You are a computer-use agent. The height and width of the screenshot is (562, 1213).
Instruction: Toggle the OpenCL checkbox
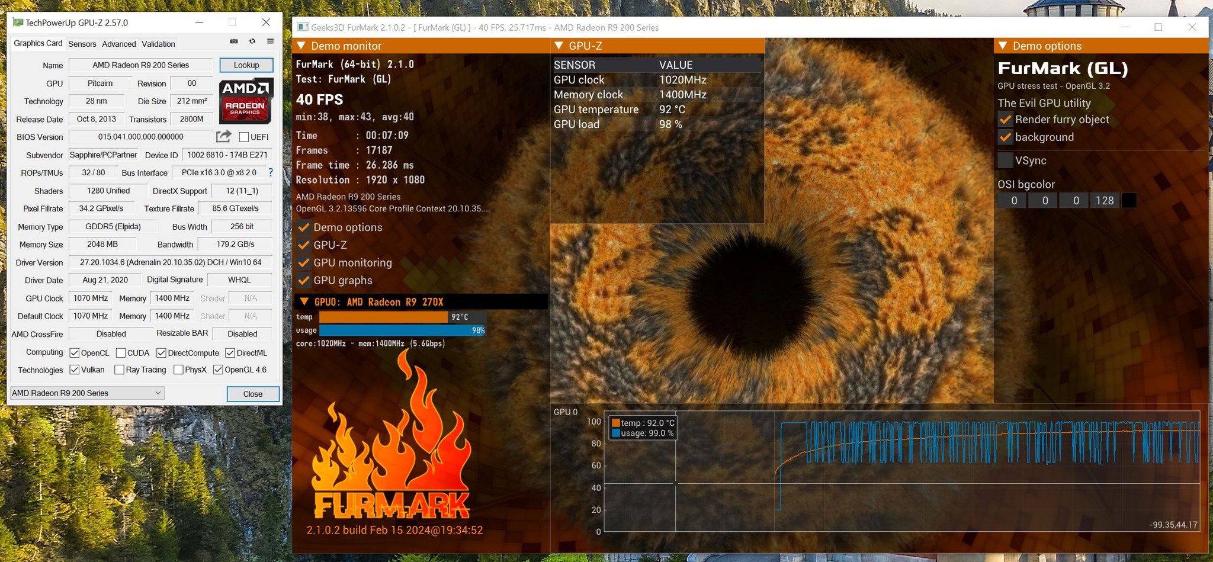tap(75, 353)
